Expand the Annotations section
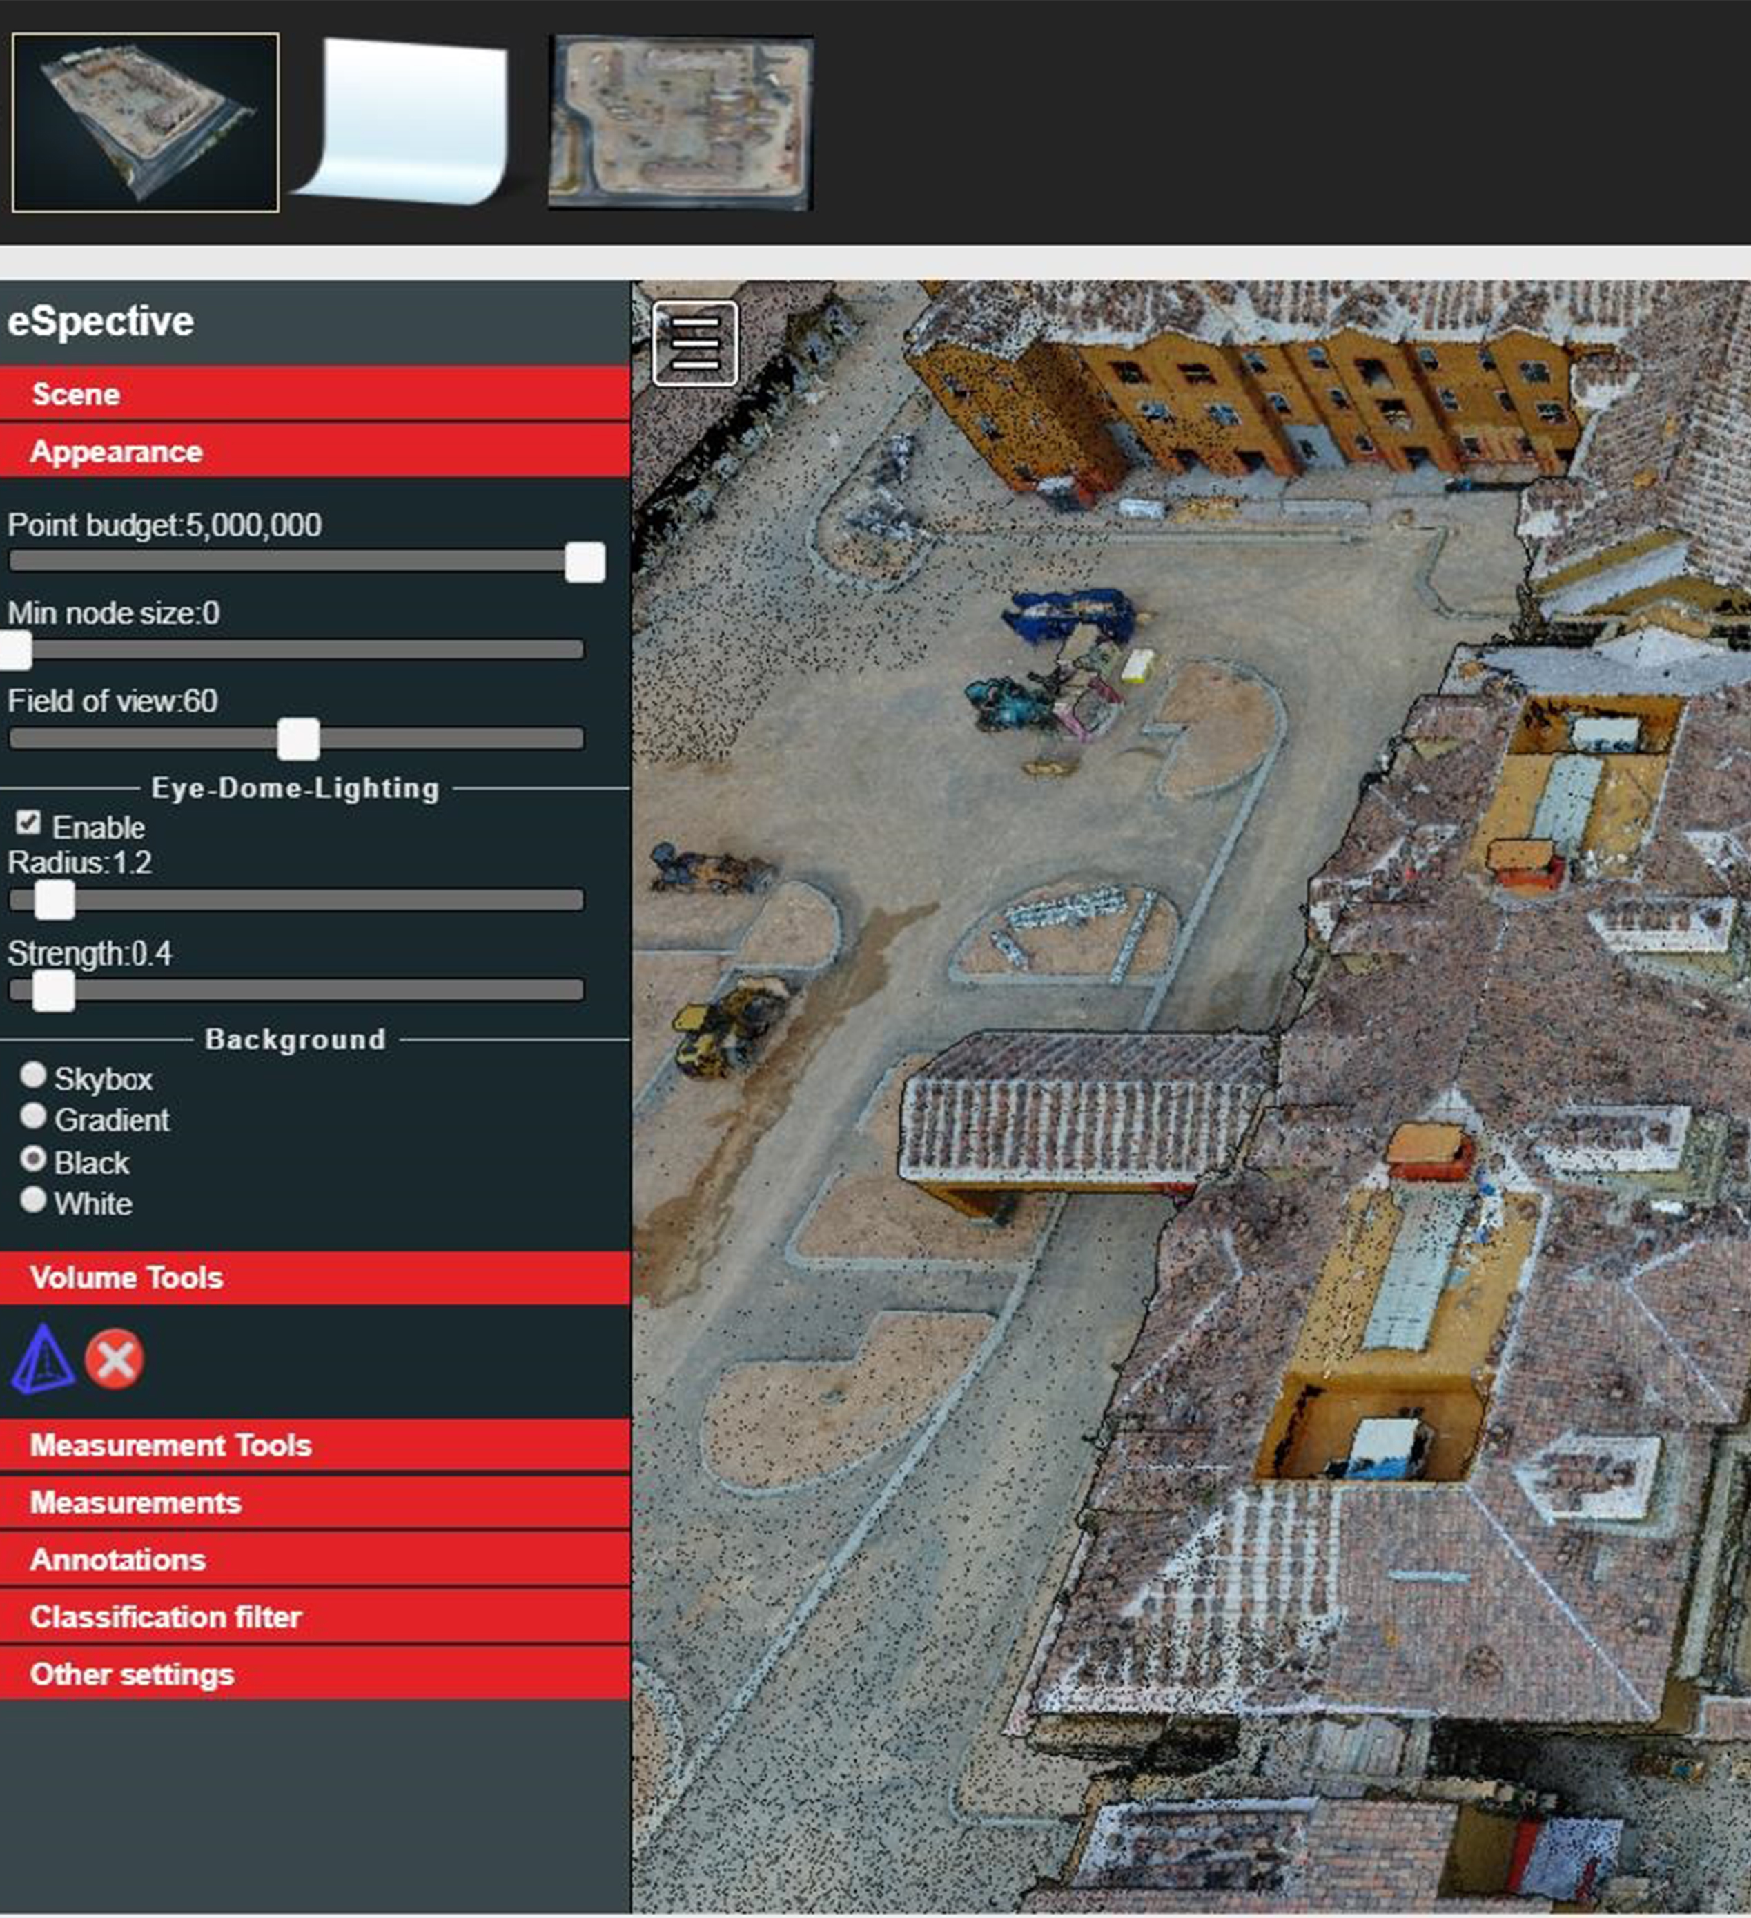The height and width of the screenshot is (1918, 1751). 314,1559
